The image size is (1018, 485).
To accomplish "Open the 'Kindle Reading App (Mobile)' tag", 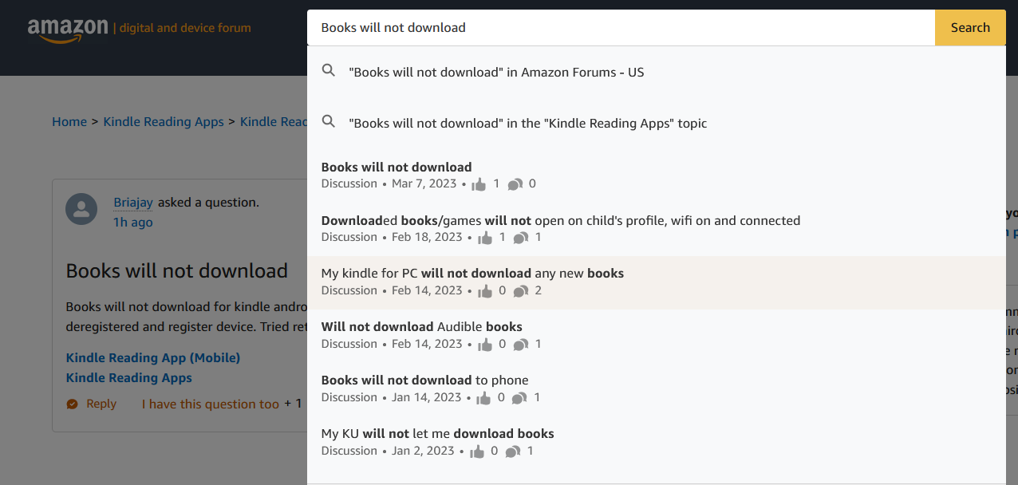I will coord(152,357).
